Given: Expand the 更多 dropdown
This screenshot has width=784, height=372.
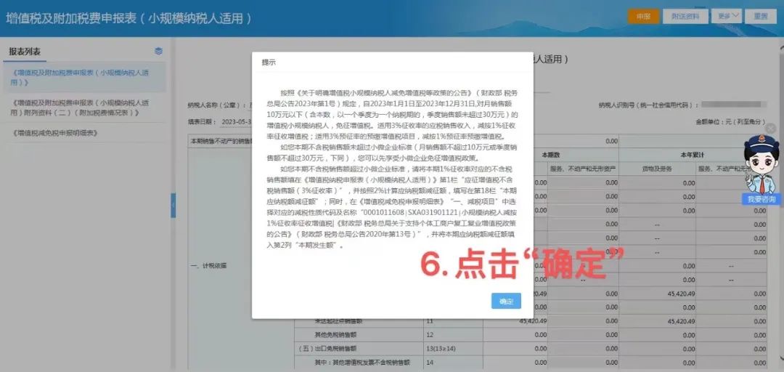Looking at the screenshot, I should (x=727, y=16).
